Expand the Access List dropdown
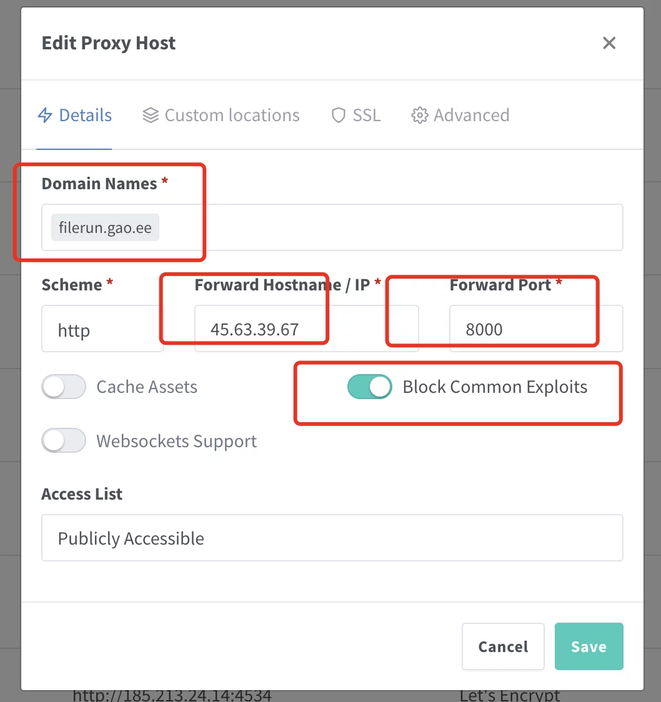This screenshot has height=702, width=661. 332,538
